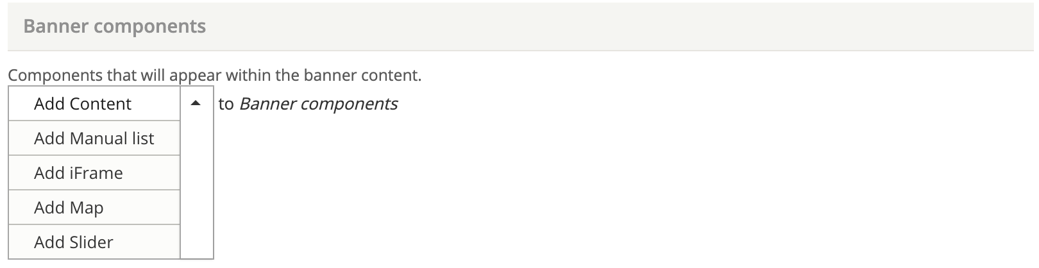Click the "Components that will appear" help text
The width and height of the screenshot is (1039, 268).
click(x=214, y=75)
